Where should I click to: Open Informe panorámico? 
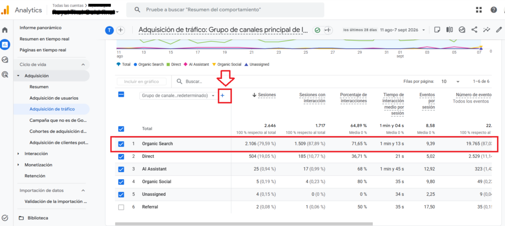click(40, 28)
